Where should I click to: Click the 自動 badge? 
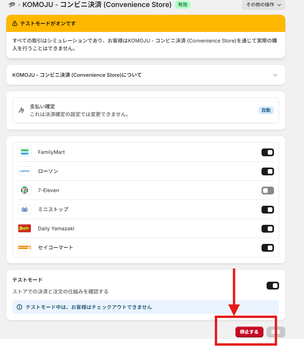(266, 110)
